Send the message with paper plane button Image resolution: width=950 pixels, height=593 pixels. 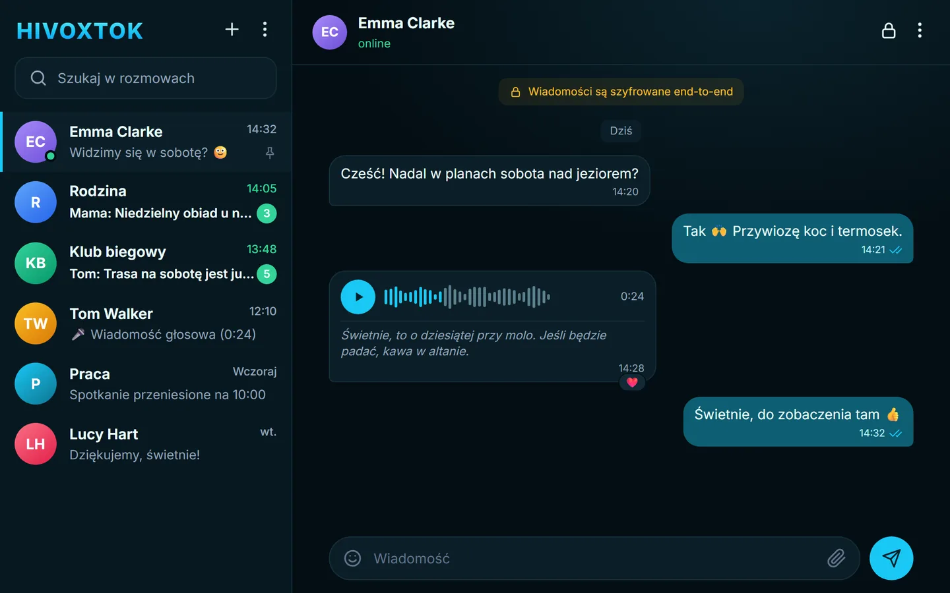point(891,558)
